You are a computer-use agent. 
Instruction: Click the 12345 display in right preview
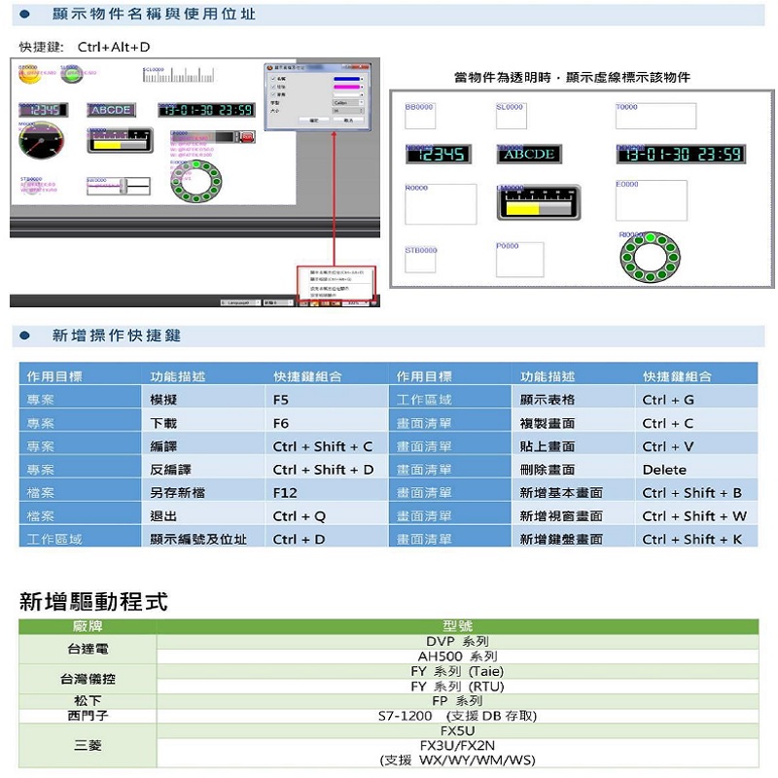(439, 155)
